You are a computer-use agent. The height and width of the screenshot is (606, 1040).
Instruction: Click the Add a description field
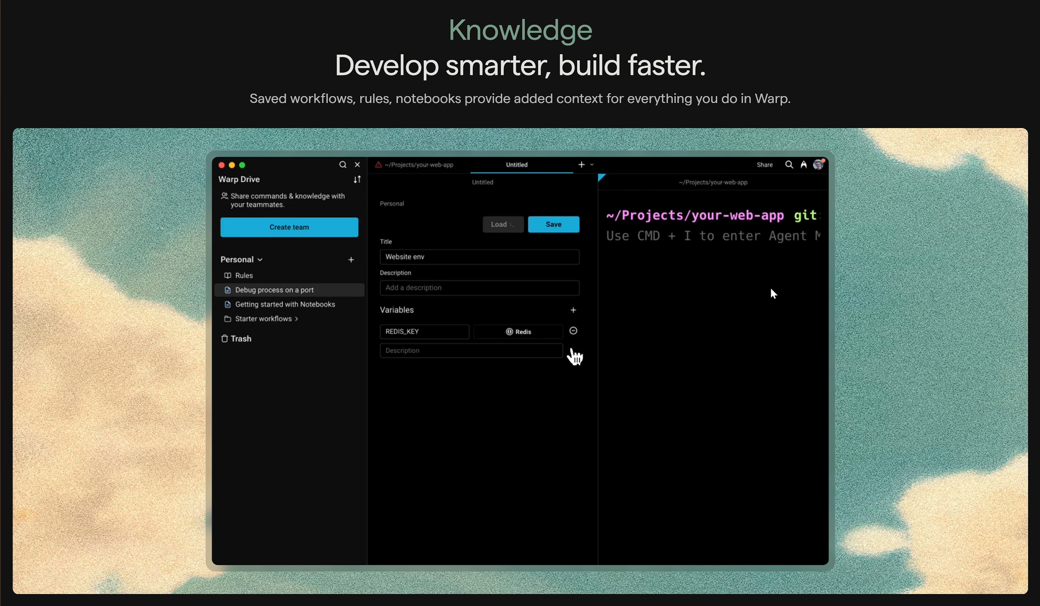tap(479, 288)
